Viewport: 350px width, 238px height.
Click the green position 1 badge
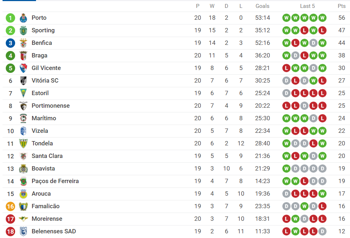pyautogui.click(x=10, y=18)
